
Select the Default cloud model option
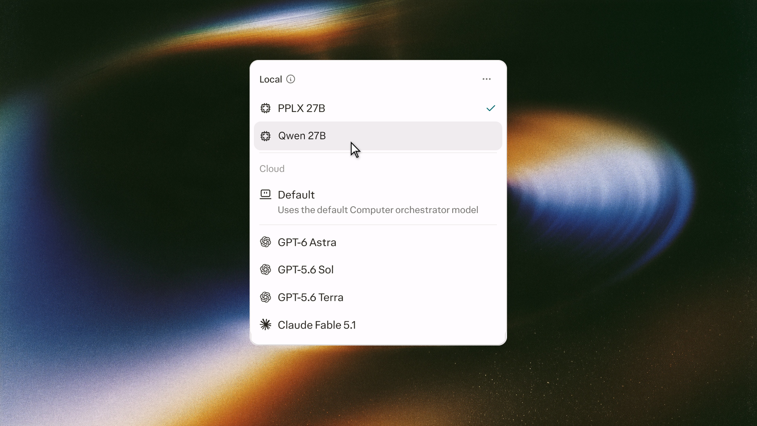378,202
